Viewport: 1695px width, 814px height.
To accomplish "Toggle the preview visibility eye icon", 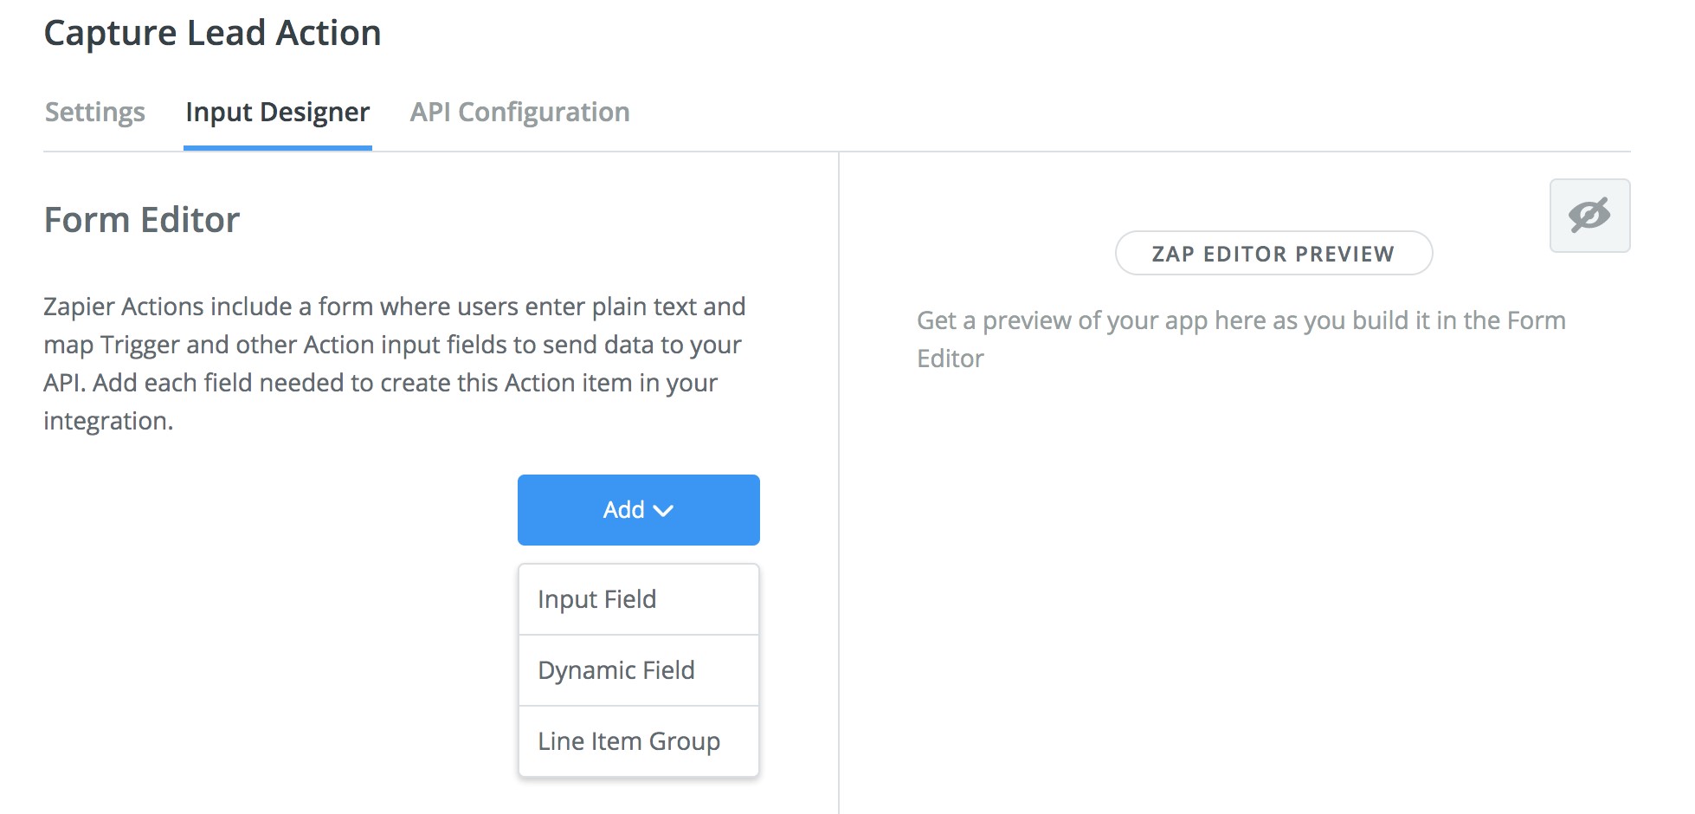I will [1589, 216].
